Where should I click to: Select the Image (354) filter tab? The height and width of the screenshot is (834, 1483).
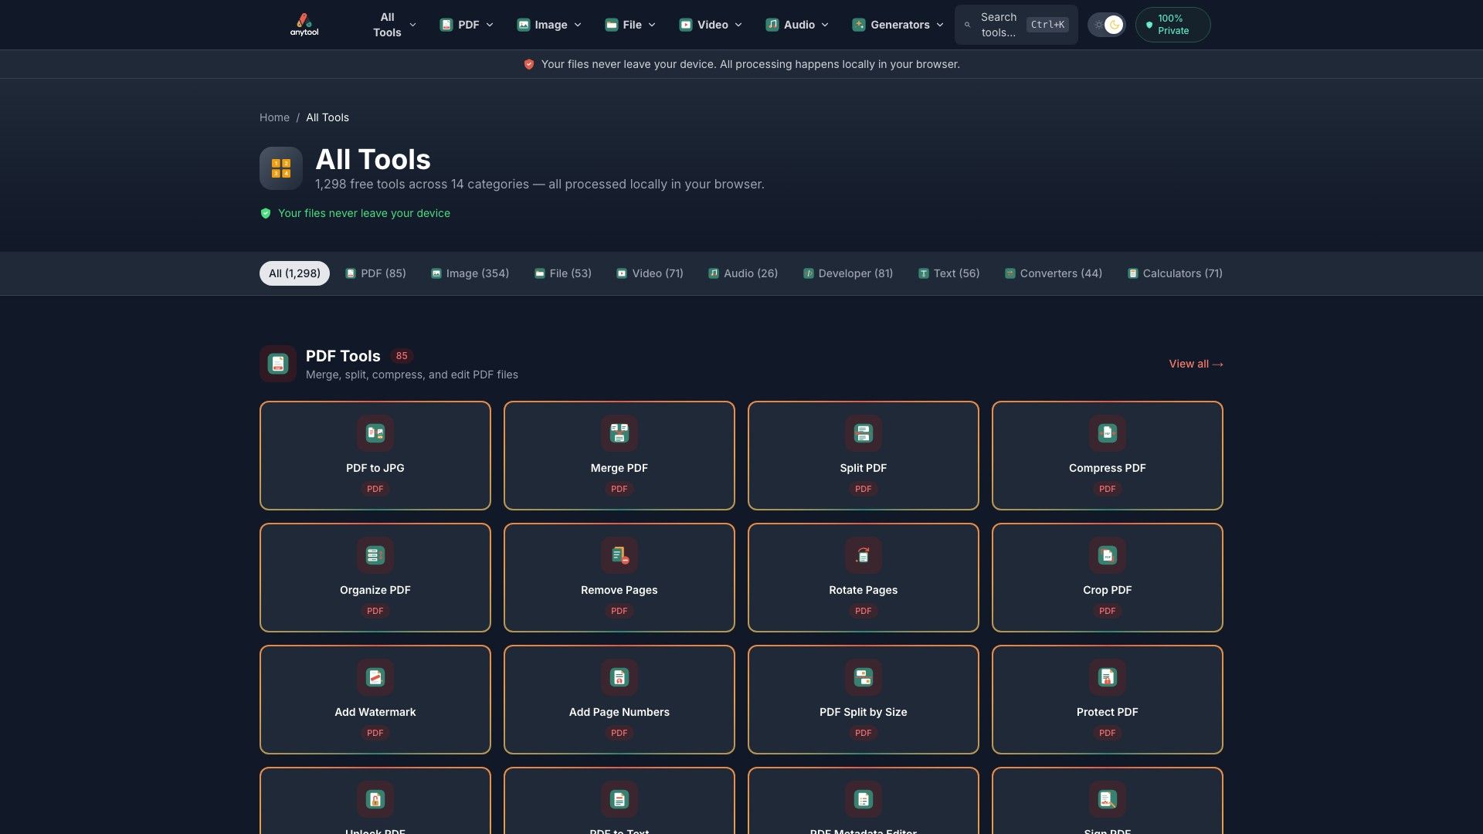click(x=470, y=273)
